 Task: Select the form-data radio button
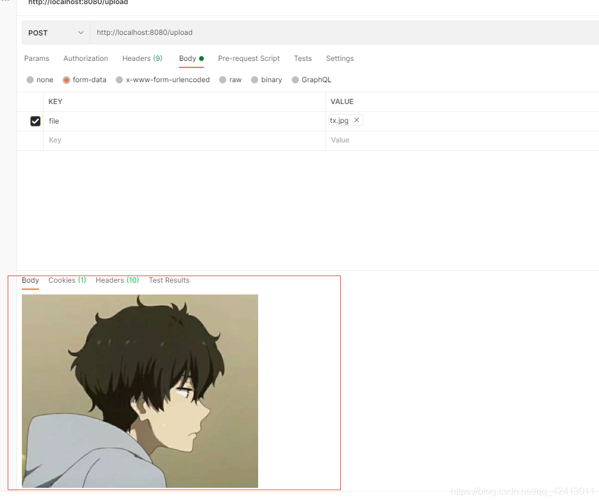[67, 80]
